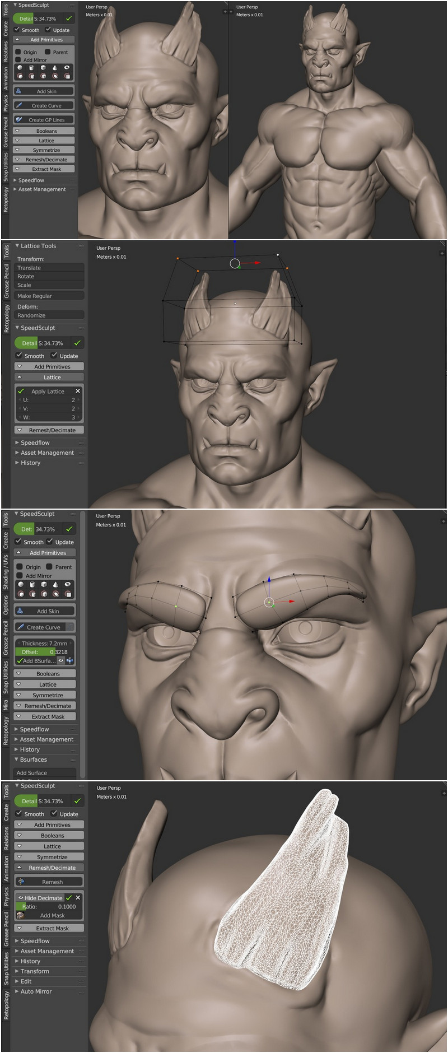Click the eye icon on Hide Decimate

tap(21, 898)
